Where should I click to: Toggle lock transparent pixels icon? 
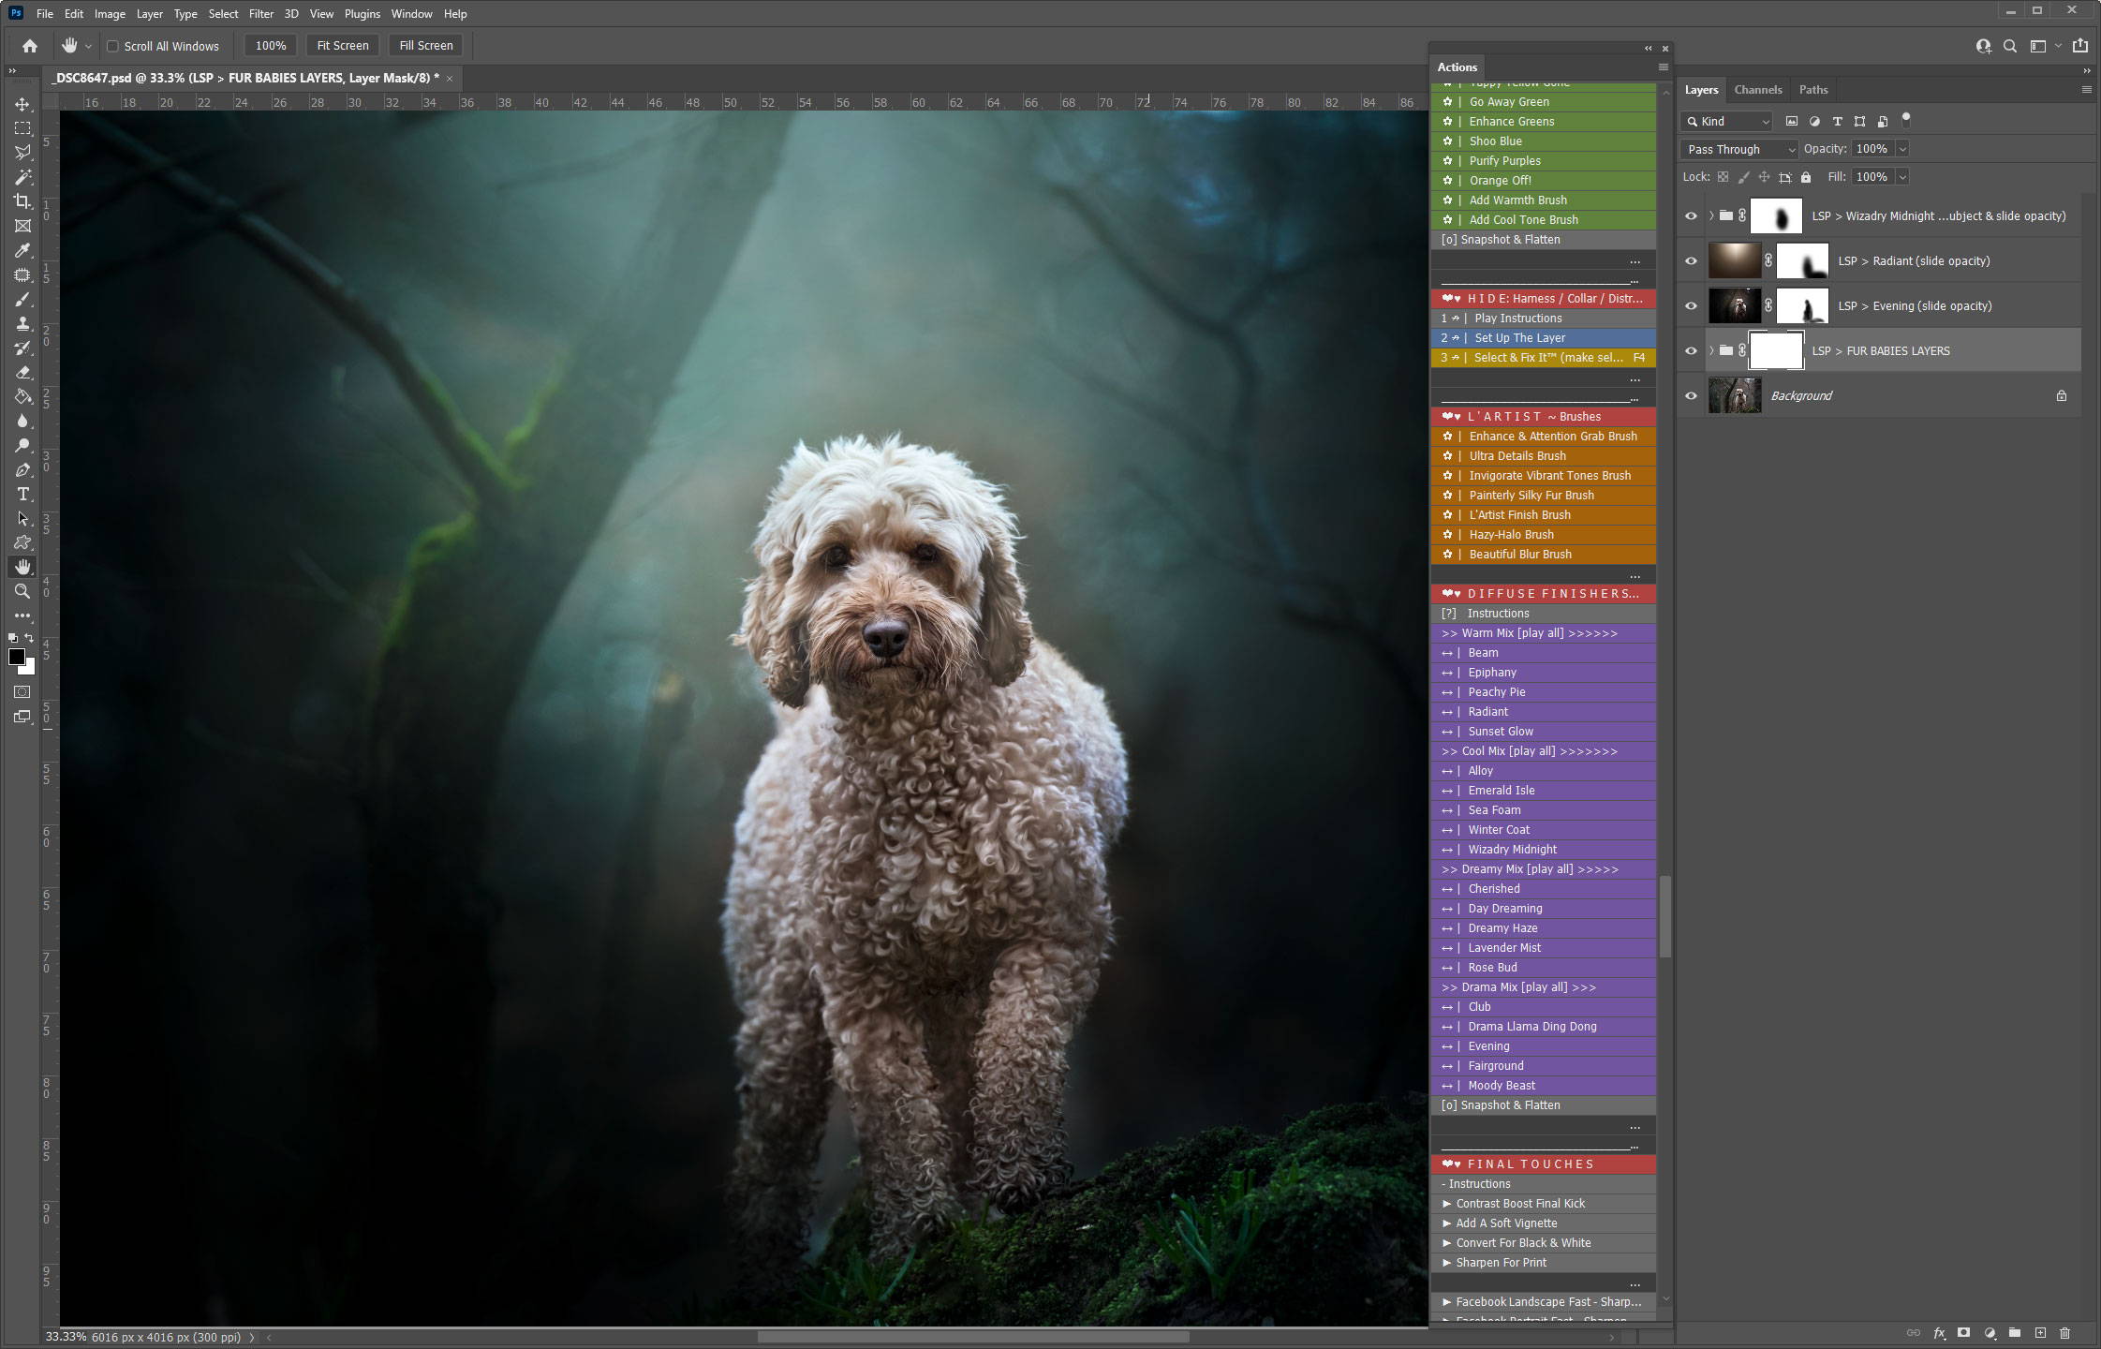pos(1723,177)
